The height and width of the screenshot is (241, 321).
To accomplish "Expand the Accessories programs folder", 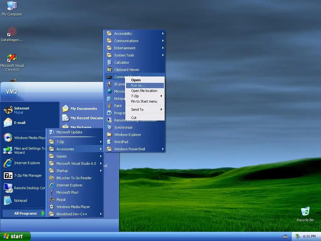I will point(75,149).
